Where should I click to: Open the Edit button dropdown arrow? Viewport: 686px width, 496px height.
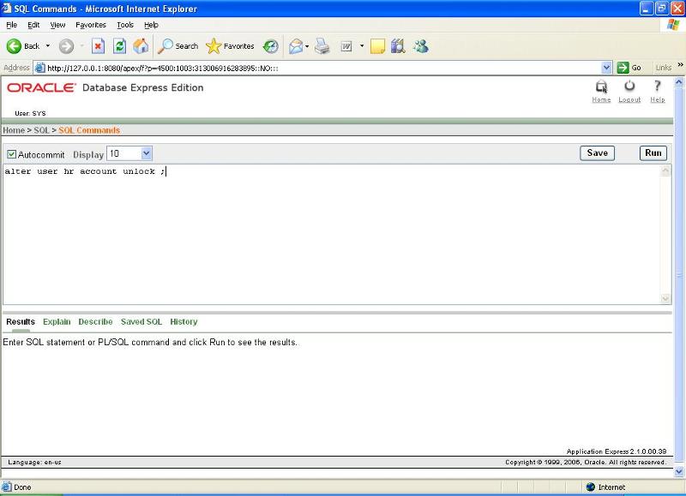[x=362, y=46]
